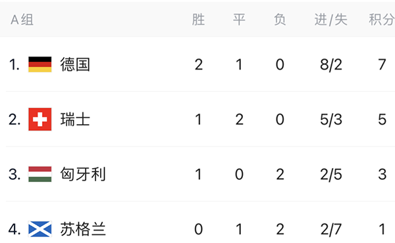Click the 进/失 column header
Screen dimensions: 395x243
click(x=330, y=20)
